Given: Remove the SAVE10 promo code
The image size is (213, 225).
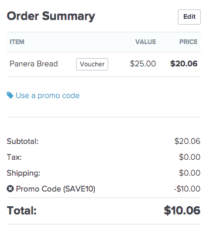Looking at the screenshot, I should [10, 189].
